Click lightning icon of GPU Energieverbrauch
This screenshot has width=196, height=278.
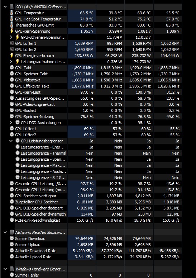click(x=12, y=56)
